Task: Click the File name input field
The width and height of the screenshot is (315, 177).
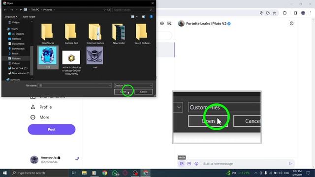Action: (74, 86)
